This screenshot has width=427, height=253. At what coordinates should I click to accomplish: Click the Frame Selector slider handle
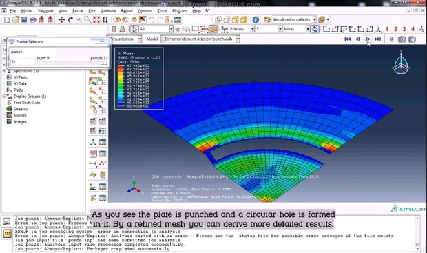[103, 63]
